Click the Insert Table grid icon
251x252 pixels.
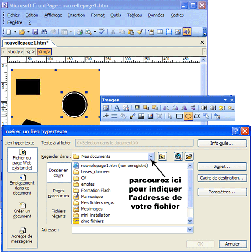coord(160,32)
